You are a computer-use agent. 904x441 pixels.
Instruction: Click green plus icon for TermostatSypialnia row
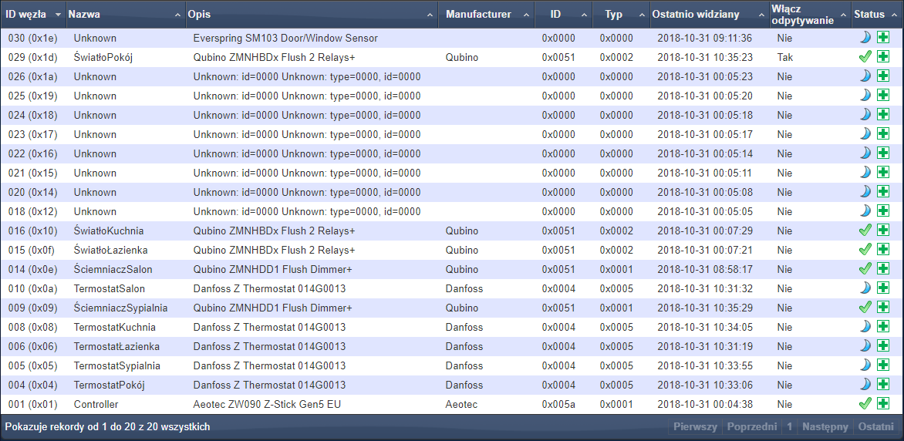point(882,365)
